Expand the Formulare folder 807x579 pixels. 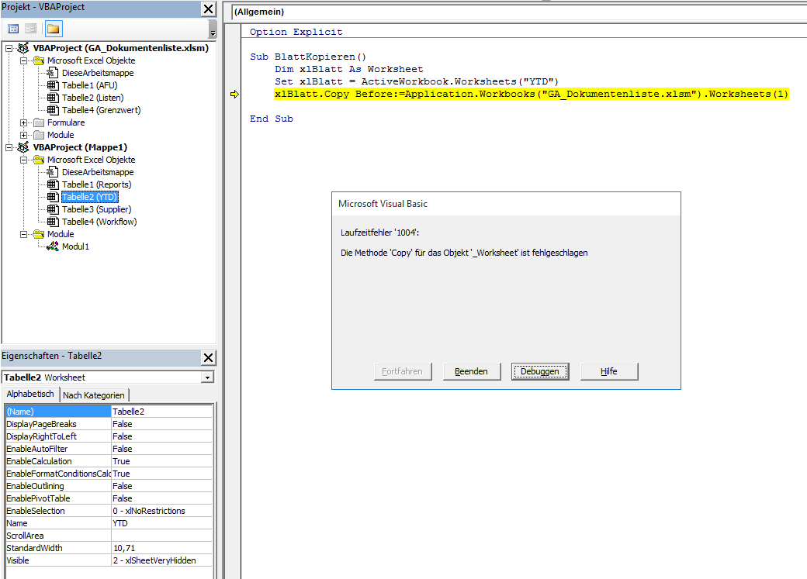tap(24, 122)
